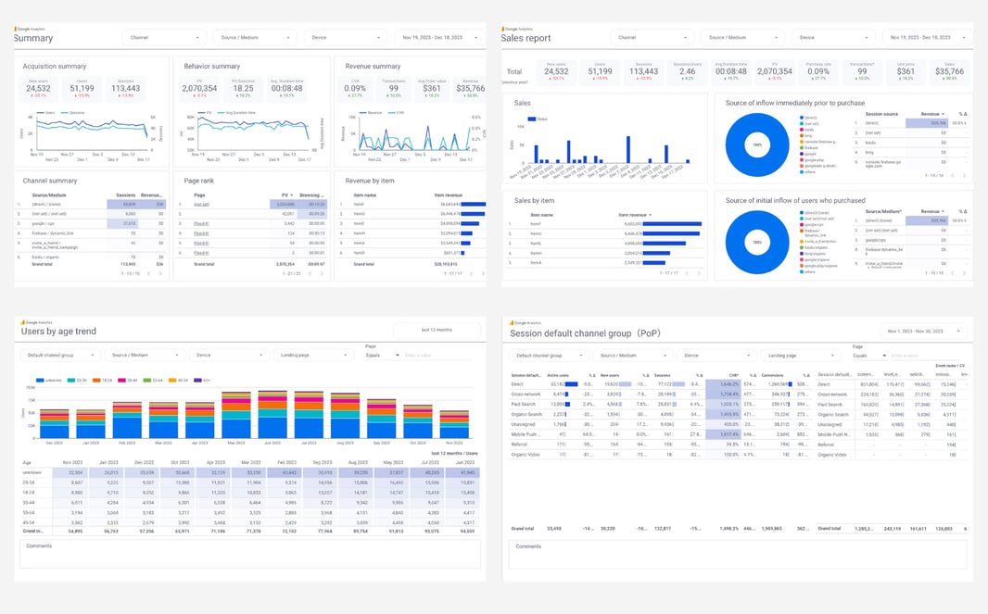Expand Landing page filter in Users by age trend
988x614 pixels.
coord(314,355)
